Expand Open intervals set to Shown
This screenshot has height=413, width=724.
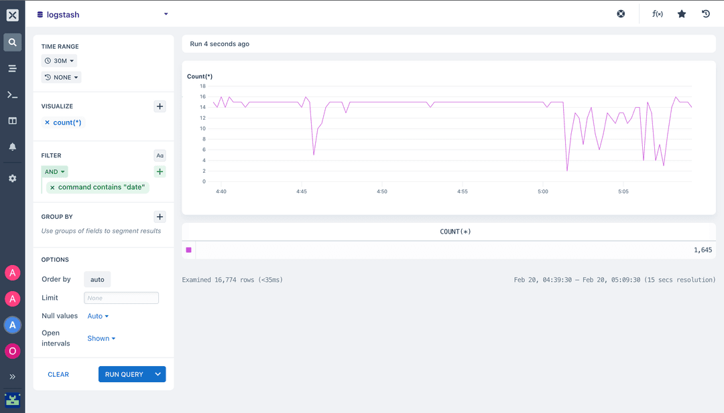101,338
